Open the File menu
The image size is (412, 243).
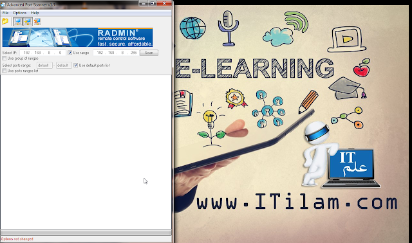[5, 13]
